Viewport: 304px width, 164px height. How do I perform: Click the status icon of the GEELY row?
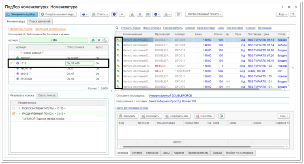tap(118, 71)
